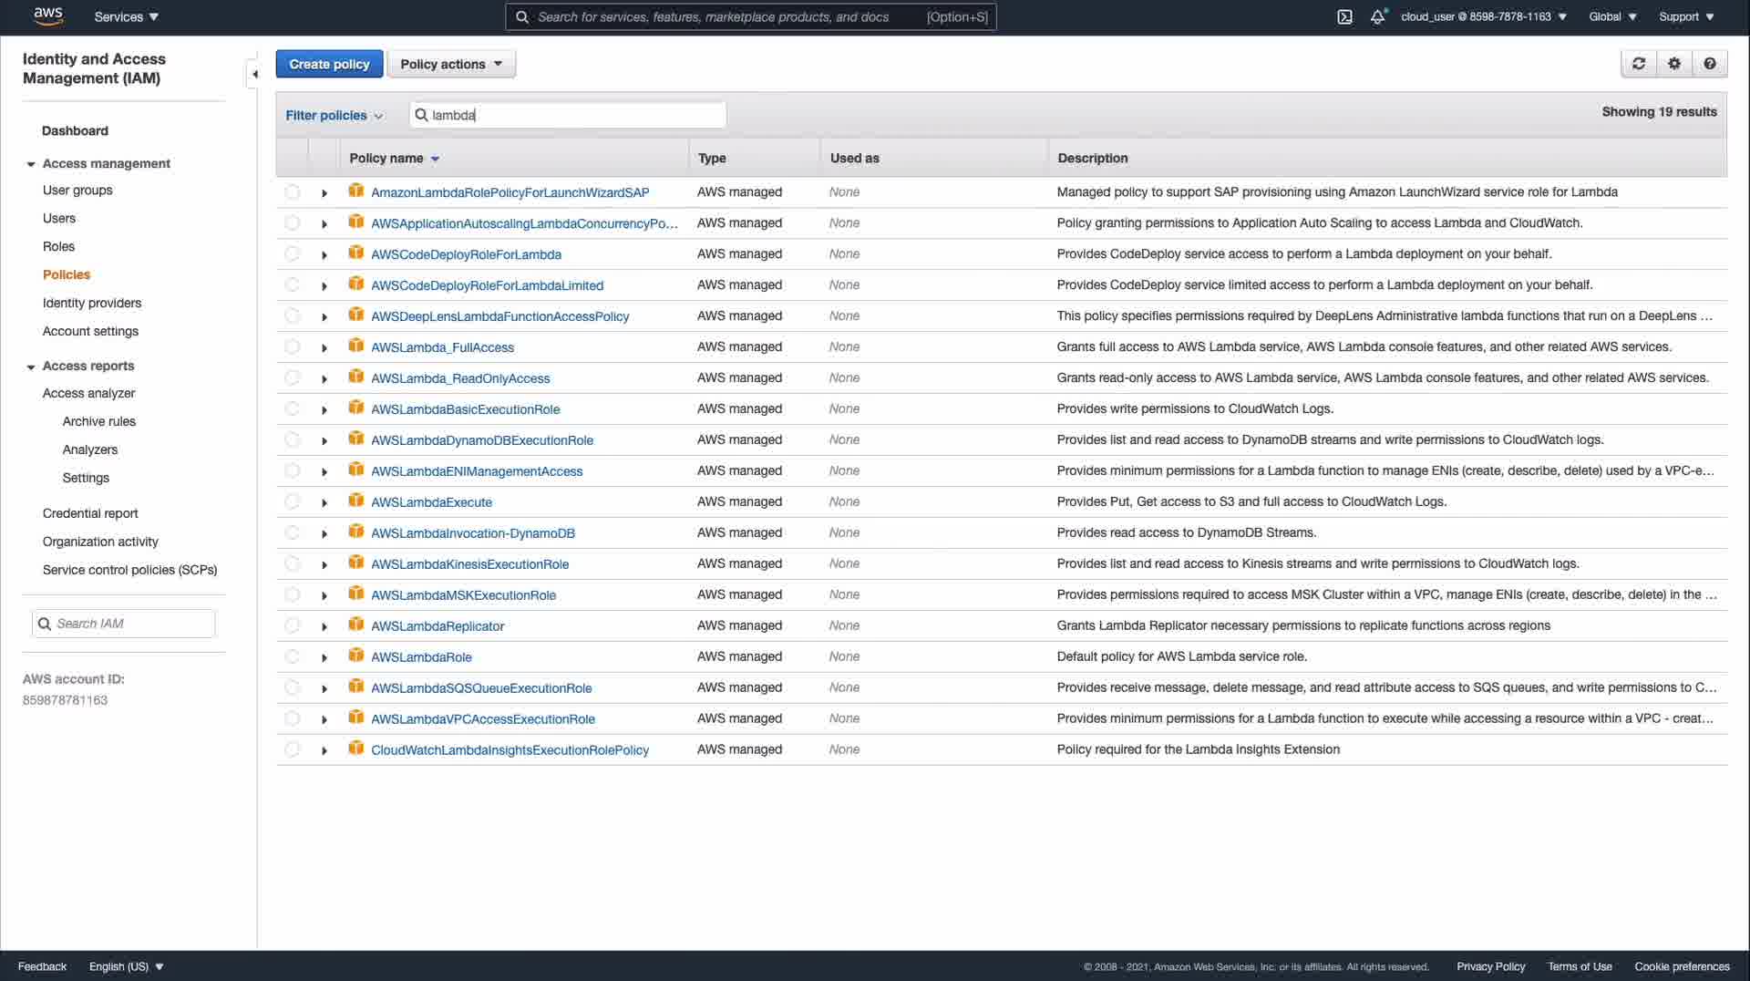Collapse the Access management section
The width and height of the screenshot is (1750, 981).
coord(31,164)
